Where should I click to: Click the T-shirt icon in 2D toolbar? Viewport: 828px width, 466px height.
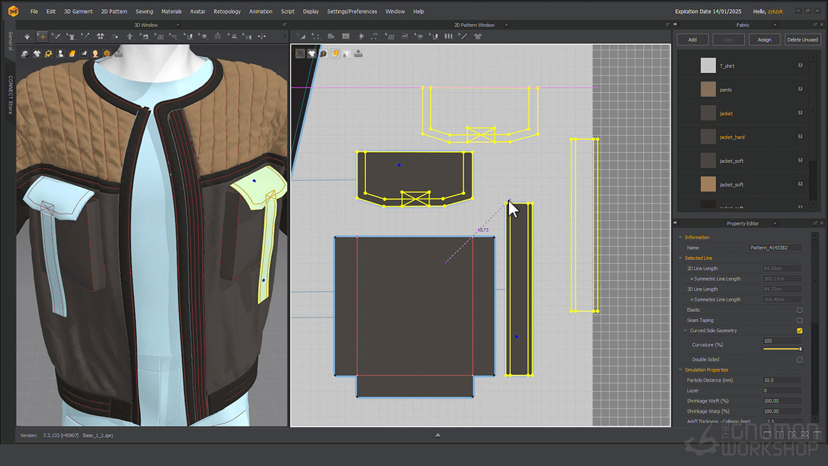click(478, 37)
